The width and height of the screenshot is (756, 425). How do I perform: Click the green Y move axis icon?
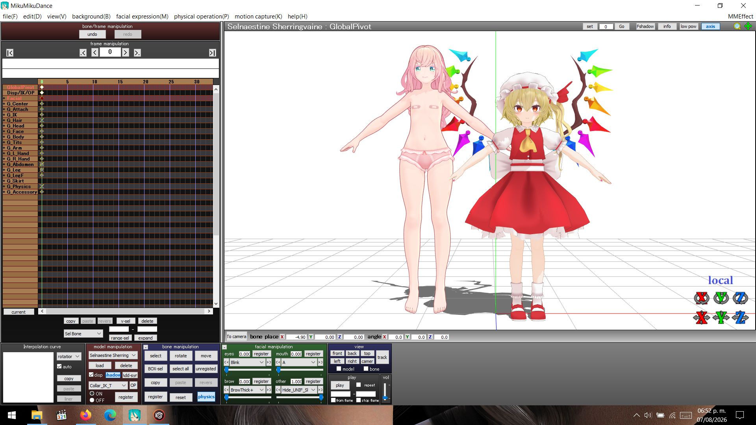(x=721, y=317)
